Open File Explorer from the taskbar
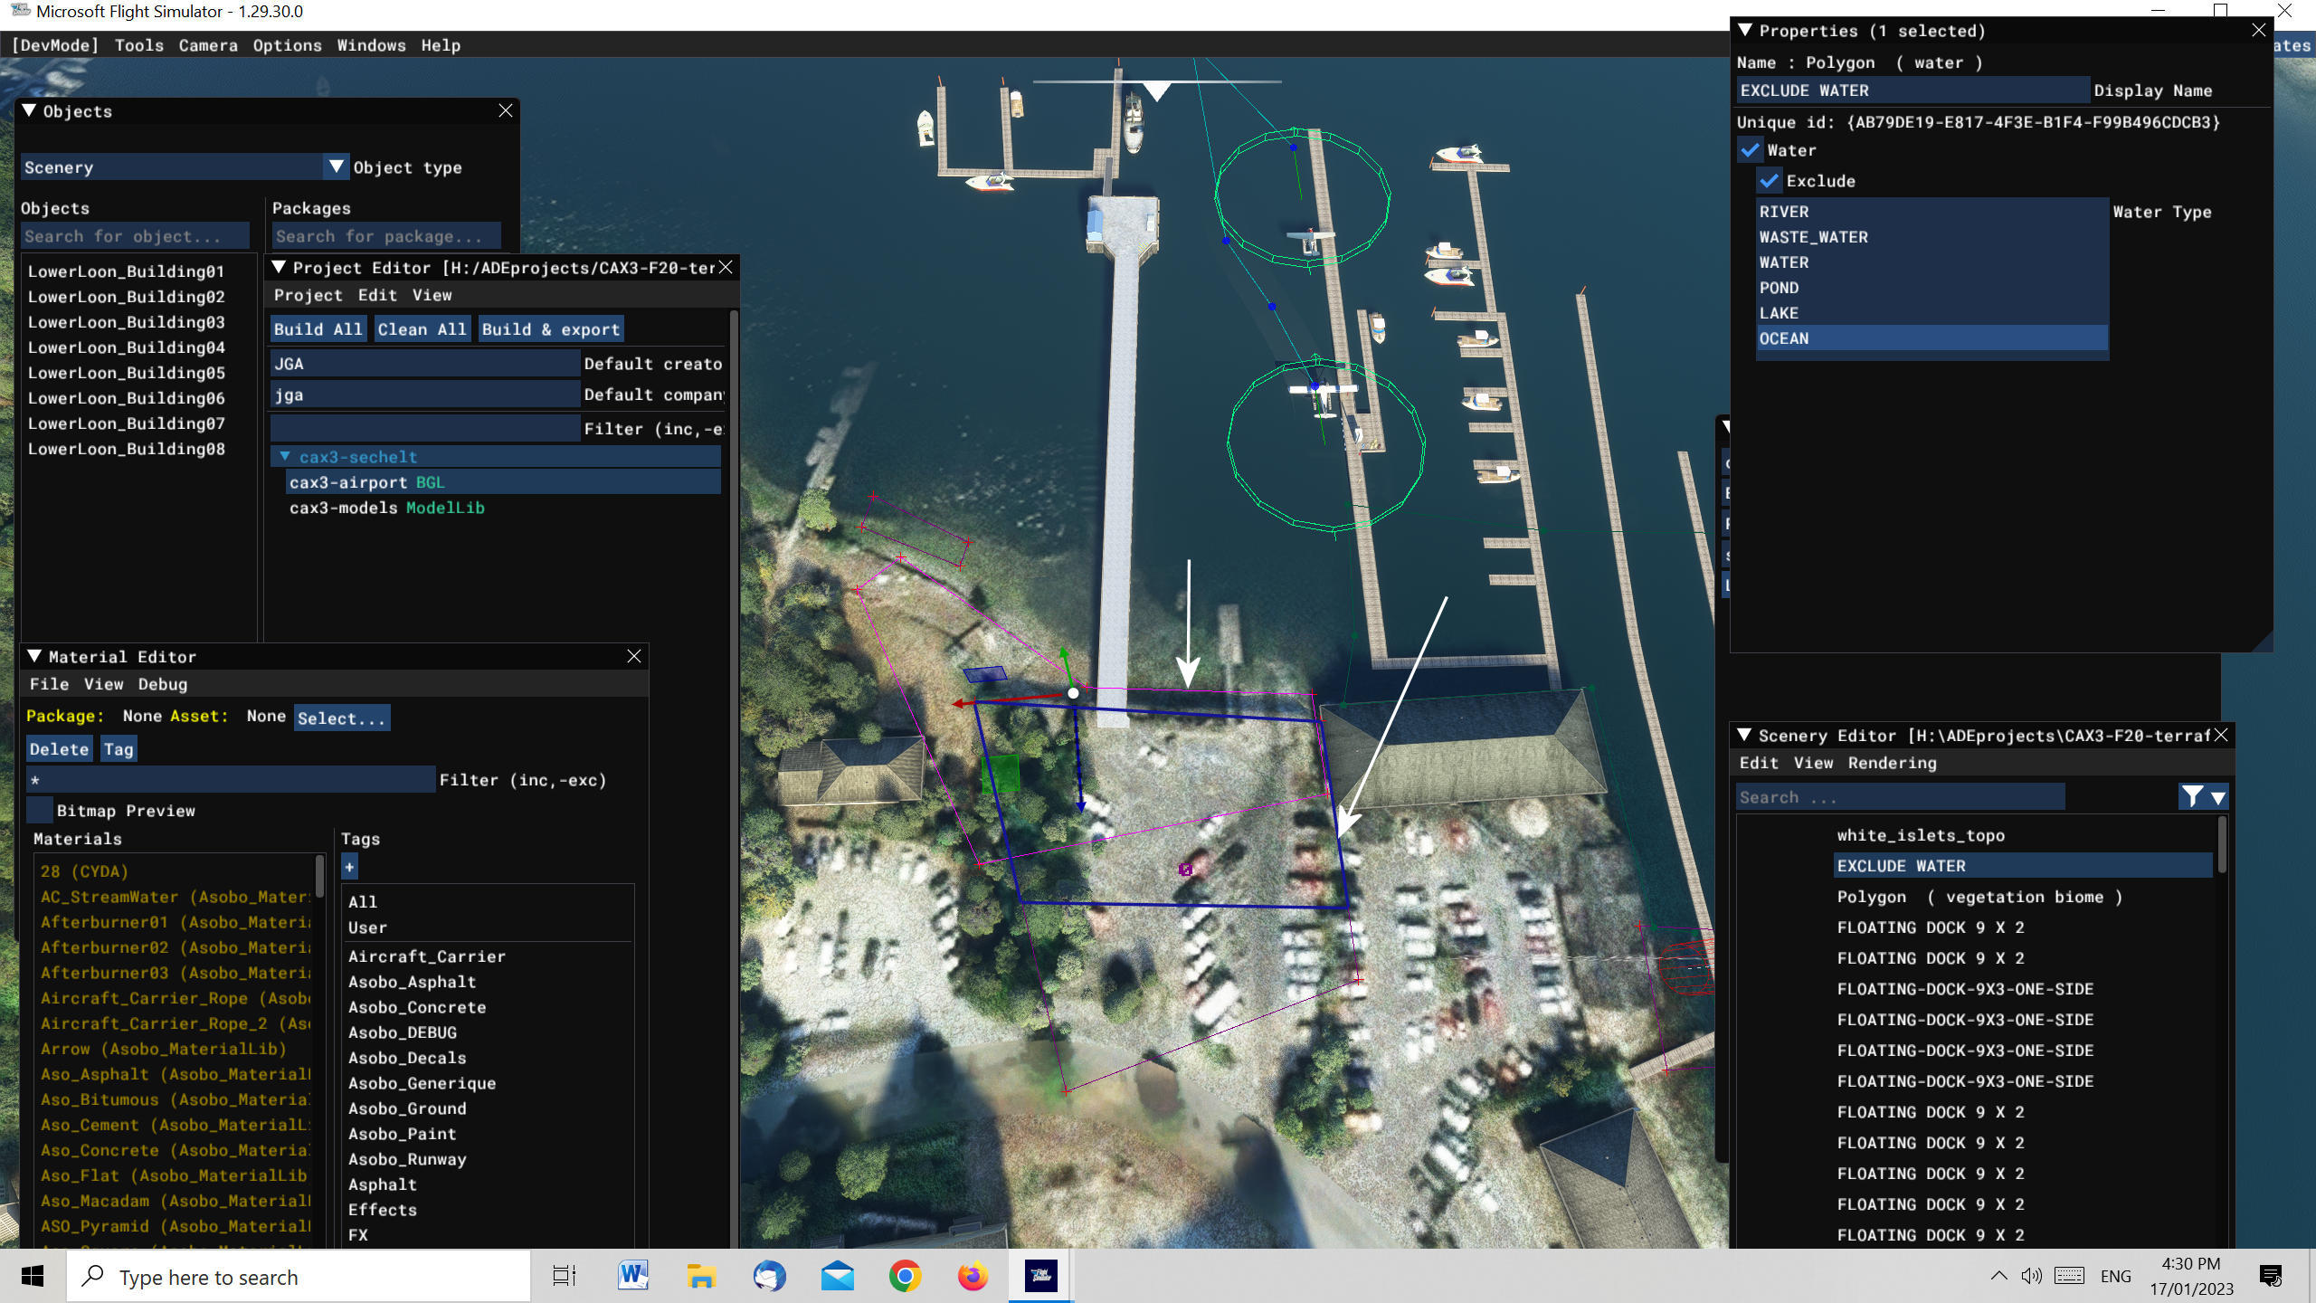Image resolution: width=2316 pixels, height=1303 pixels. [701, 1276]
